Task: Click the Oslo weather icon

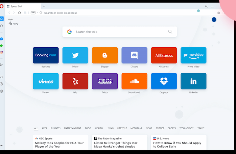Action: (x=10, y=23)
